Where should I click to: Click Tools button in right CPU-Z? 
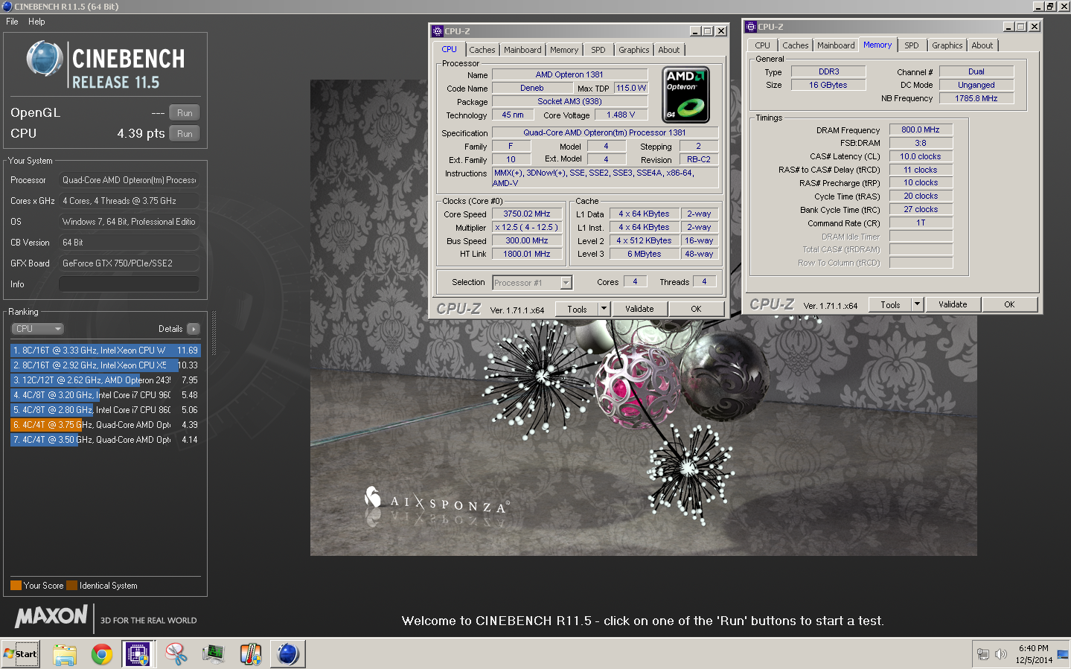coord(890,304)
